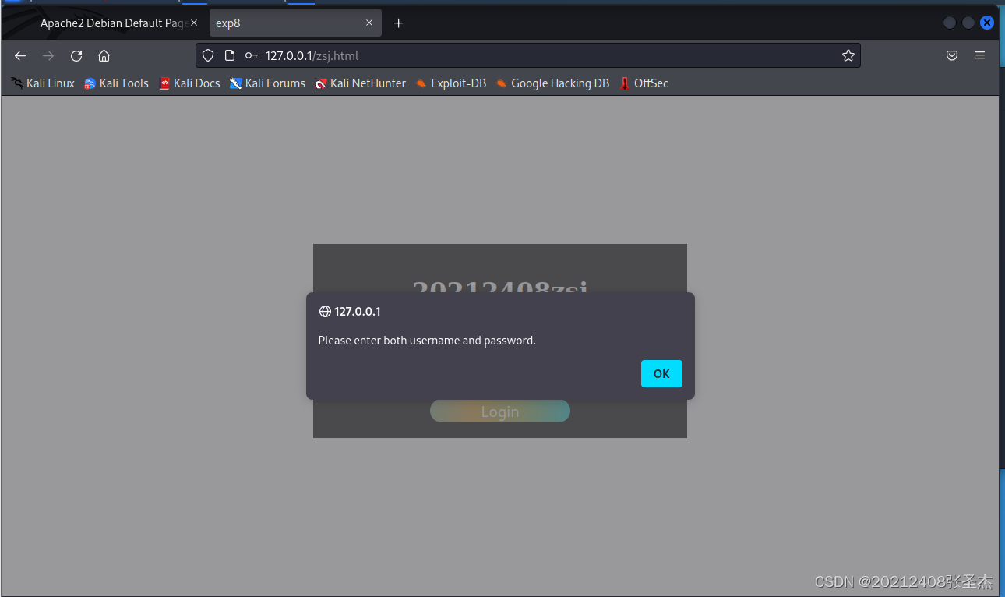Open the Kali Tools bookmark

tap(116, 83)
